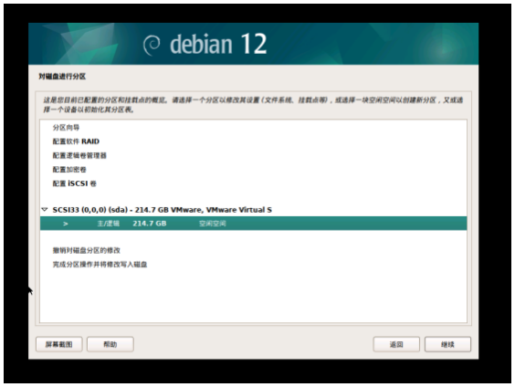Screen dimensions: 515x387
Task: Choose 完成分区操作并将修改写入磁盘
Action: coord(100,264)
